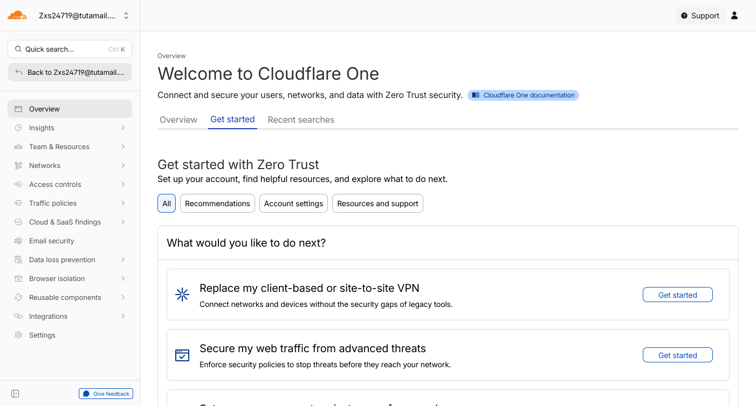Filter by Account settings

pos(293,204)
